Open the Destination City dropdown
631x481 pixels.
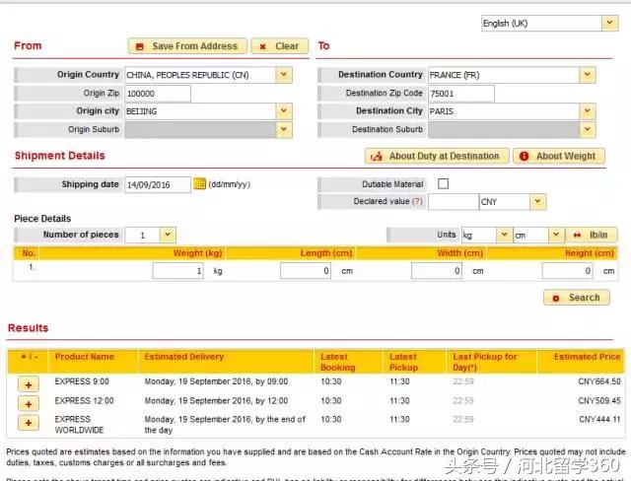(x=588, y=111)
